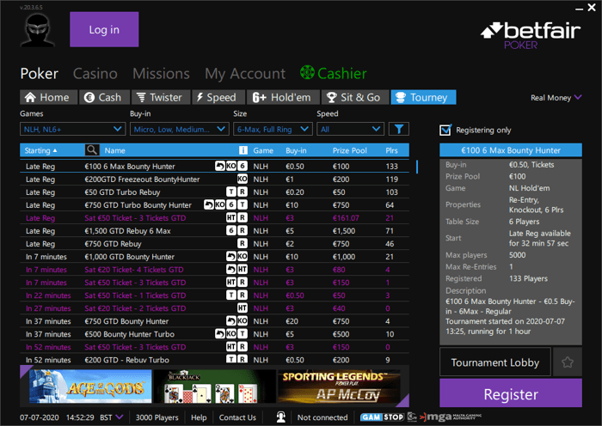Click the R icon on €750 GTD Rebuy row
The width and height of the screenshot is (602, 426).
243,243
